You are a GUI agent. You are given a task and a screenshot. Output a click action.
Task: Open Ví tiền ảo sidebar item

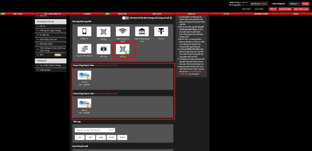[x=51, y=35]
